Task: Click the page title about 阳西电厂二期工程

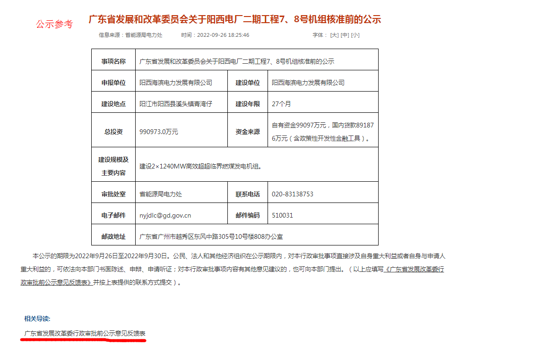Action: 234,19
